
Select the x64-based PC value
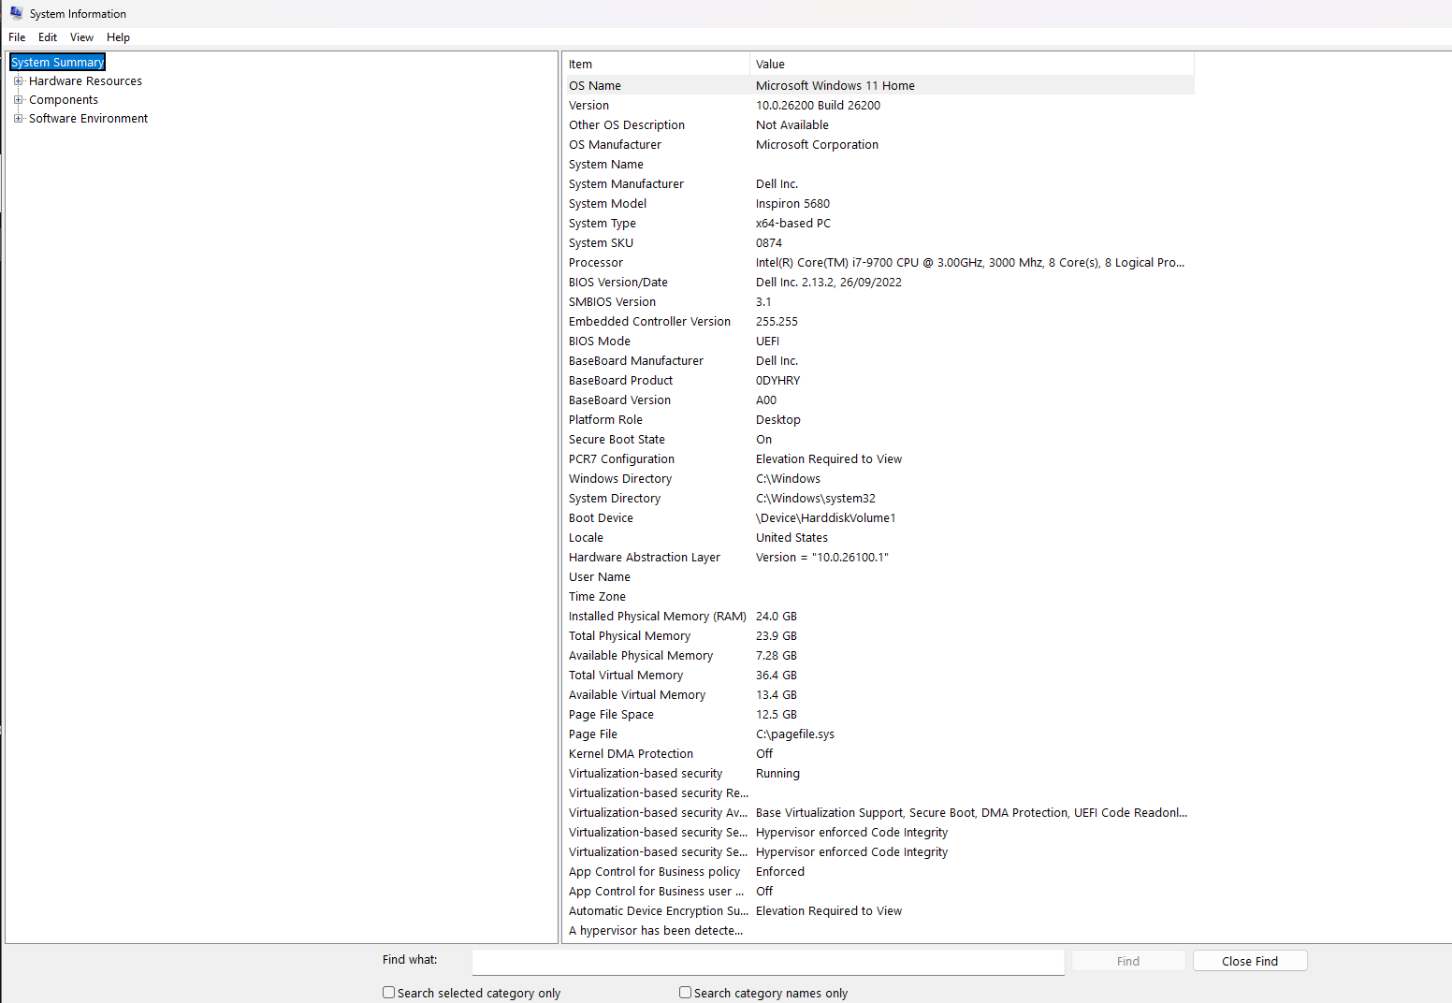click(793, 224)
